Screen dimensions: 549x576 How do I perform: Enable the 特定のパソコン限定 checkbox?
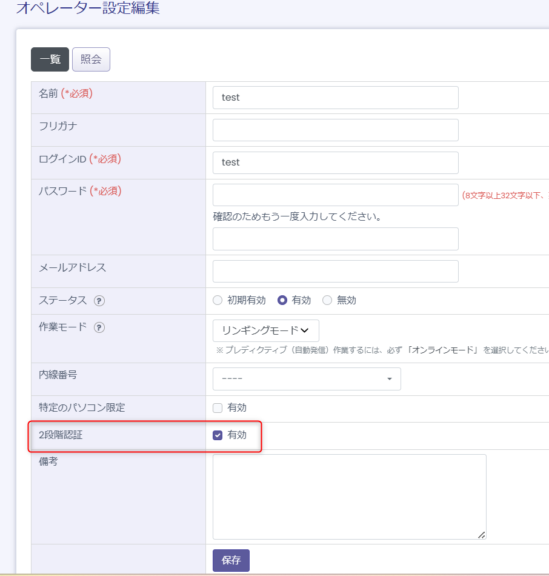click(x=218, y=408)
